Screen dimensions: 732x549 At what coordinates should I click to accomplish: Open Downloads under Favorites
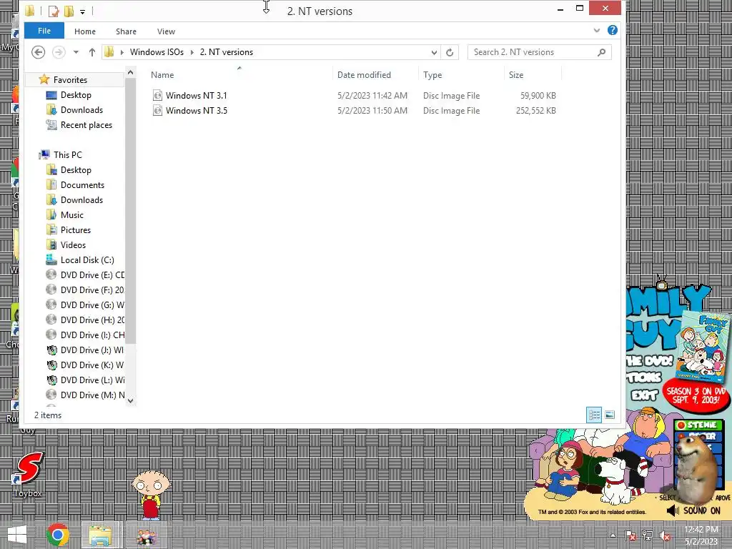81,109
